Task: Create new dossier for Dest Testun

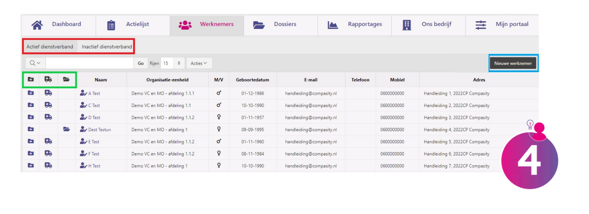Action: [31, 130]
